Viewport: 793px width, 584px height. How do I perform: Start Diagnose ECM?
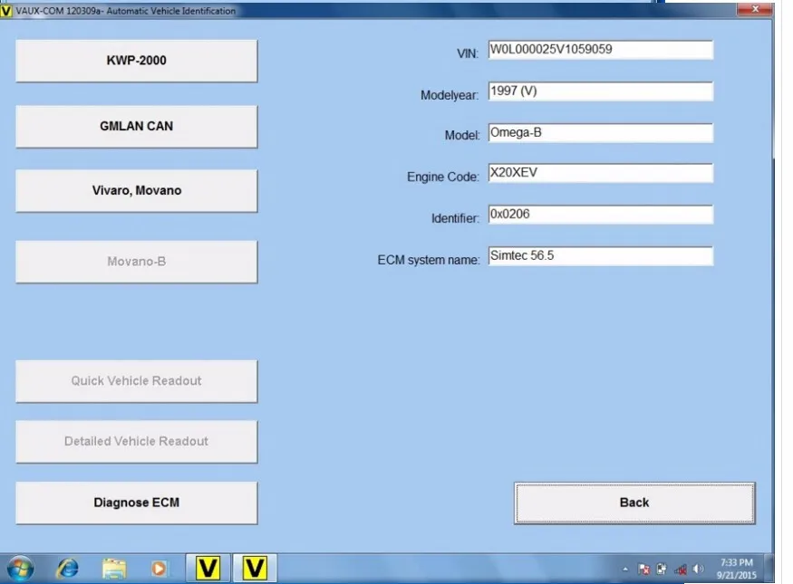tap(137, 503)
